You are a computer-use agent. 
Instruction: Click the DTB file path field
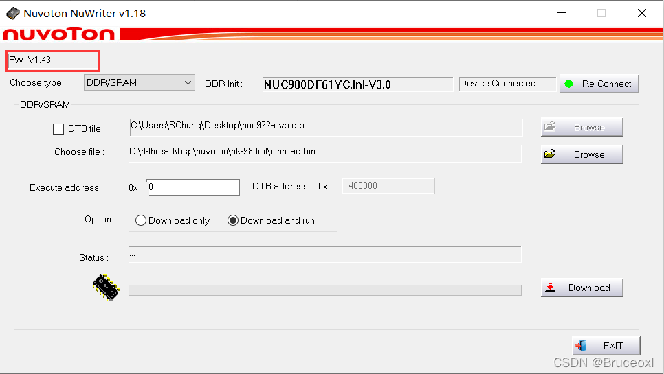click(x=326, y=127)
